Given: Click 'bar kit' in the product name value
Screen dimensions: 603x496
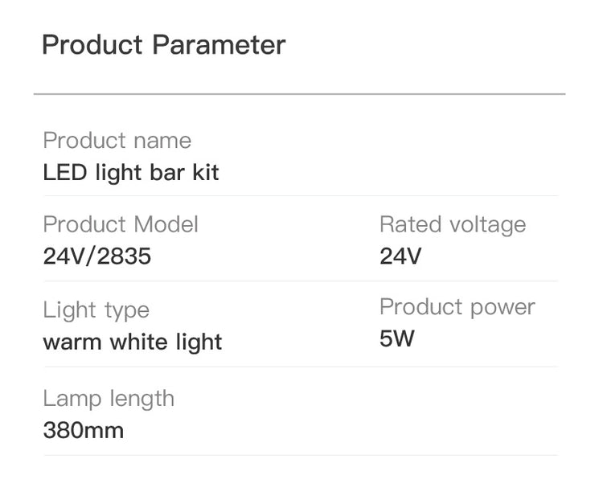Looking at the screenshot, I should tap(185, 173).
